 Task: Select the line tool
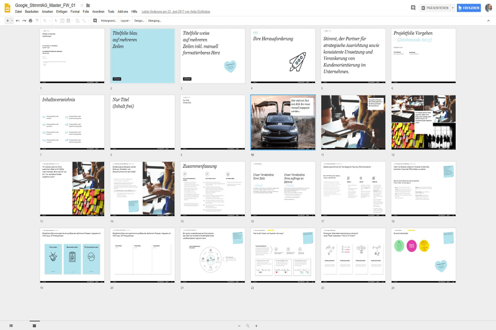pos(84,21)
